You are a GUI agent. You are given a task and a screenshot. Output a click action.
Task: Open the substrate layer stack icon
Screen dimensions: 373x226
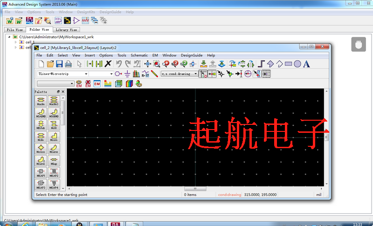coord(108,84)
